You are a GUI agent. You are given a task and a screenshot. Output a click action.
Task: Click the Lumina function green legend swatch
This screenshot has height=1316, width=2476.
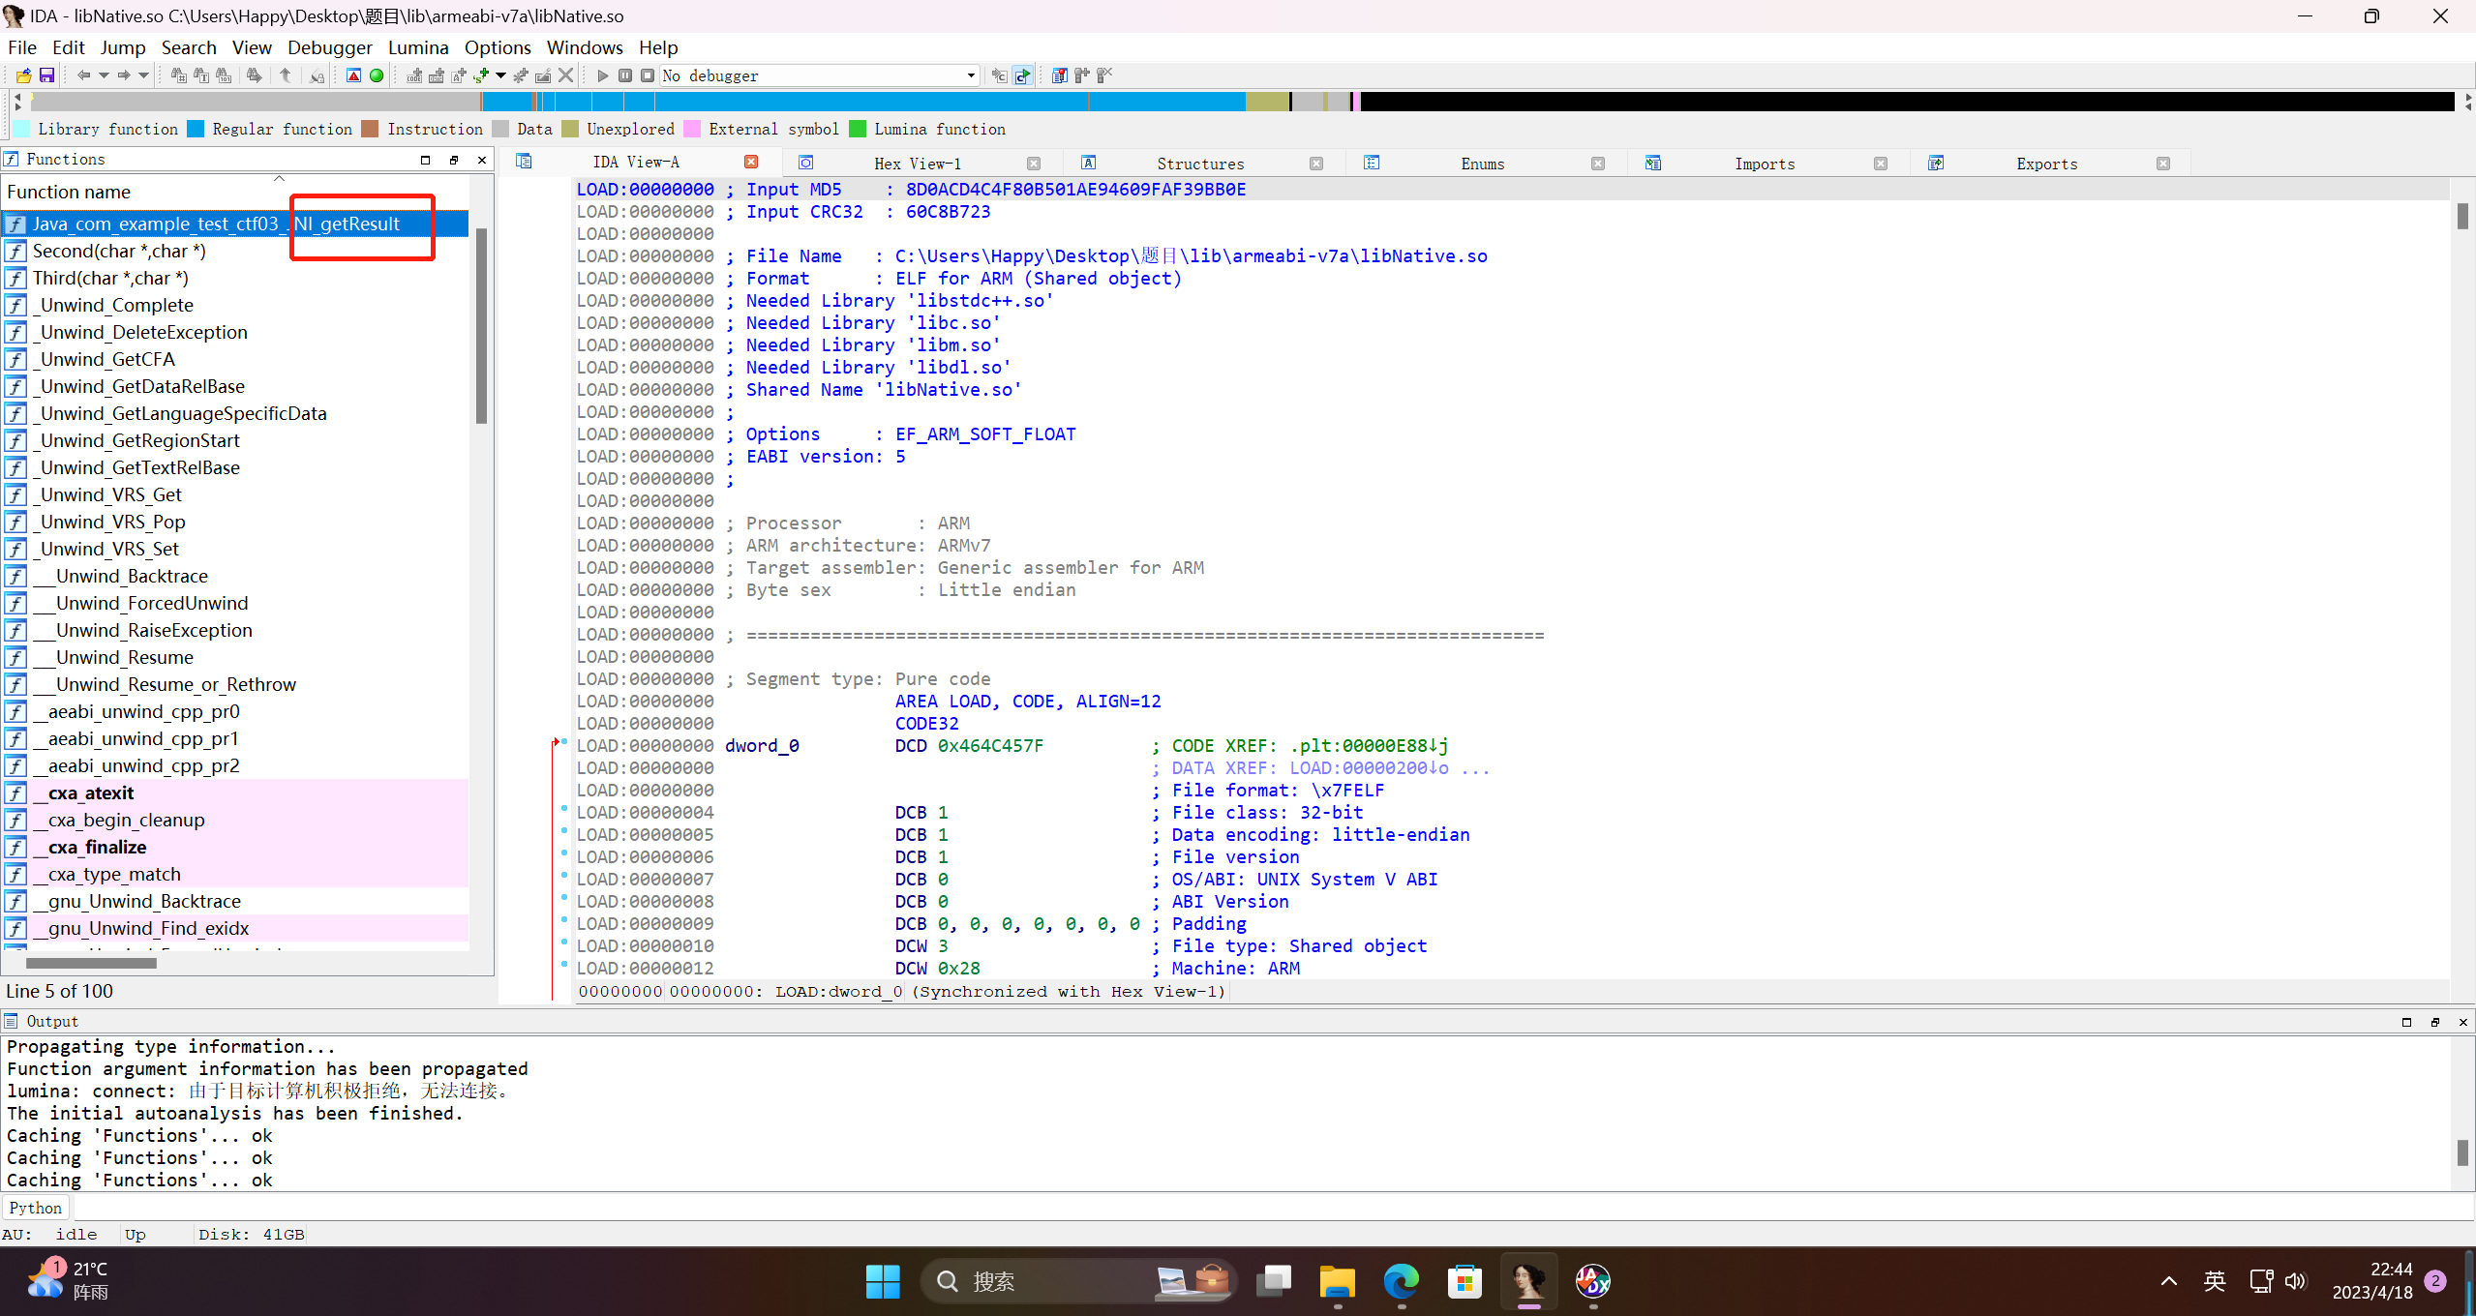click(858, 129)
